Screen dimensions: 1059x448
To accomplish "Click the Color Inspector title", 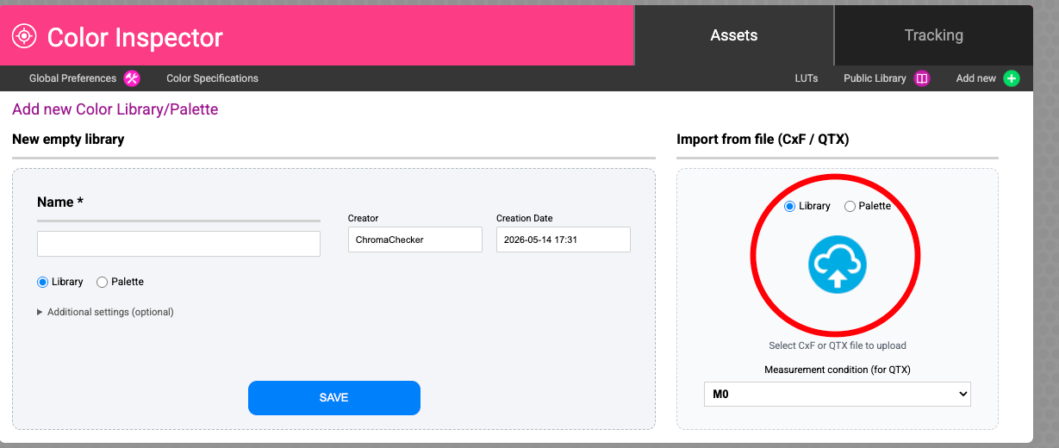I will point(135,37).
